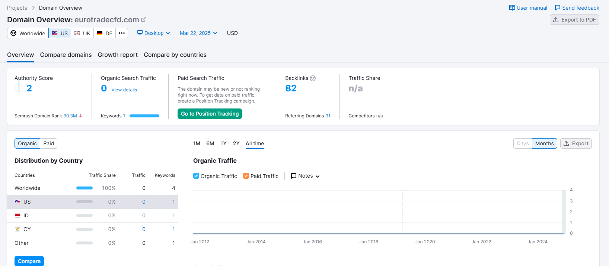Click the Worldwide traffic share bar
Image resolution: width=609 pixels, height=266 pixels.
[x=85, y=188]
